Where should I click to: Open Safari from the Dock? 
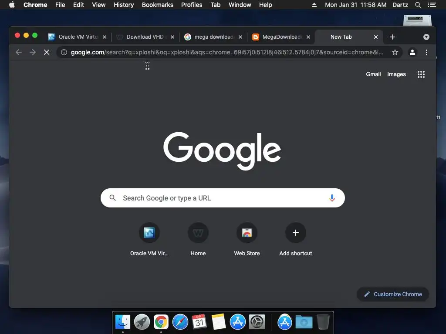tap(180, 322)
